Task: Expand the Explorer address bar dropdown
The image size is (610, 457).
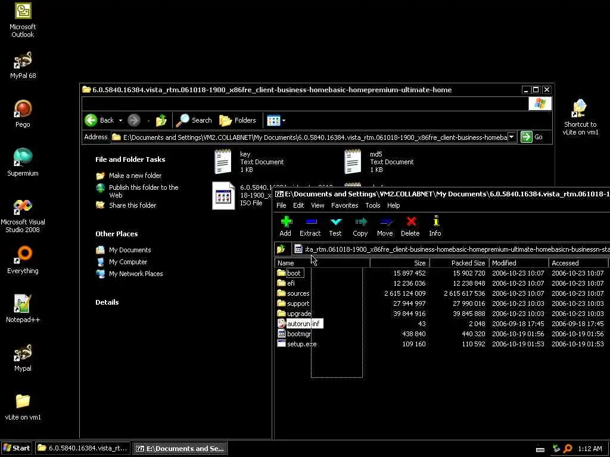Action: pos(512,137)
